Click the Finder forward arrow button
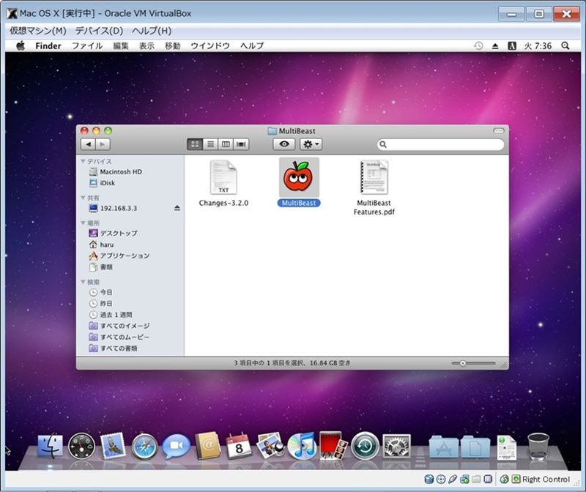 coord(103,144)
